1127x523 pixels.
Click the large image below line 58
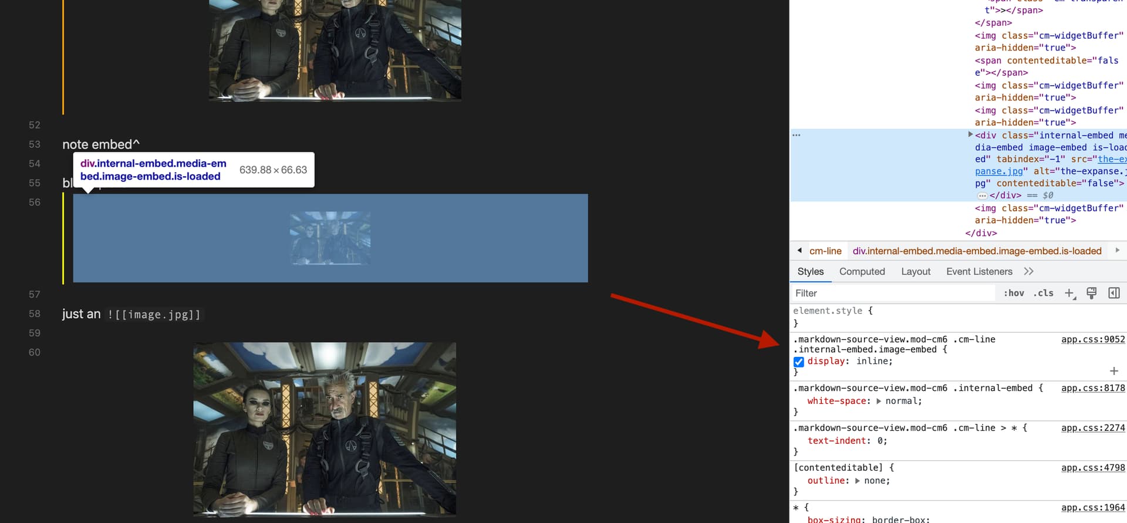[x=325, y=429]
